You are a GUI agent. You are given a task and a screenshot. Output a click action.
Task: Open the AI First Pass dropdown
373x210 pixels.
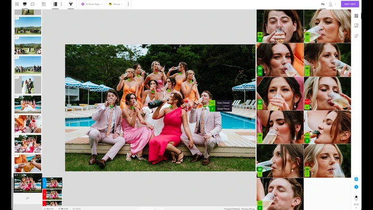[x=92, y=4]
